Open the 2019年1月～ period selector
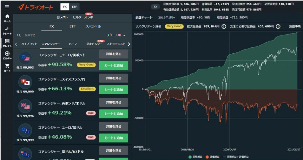Image resolution: width=303 pixels, height=160 pixels. tap(167, 17)
